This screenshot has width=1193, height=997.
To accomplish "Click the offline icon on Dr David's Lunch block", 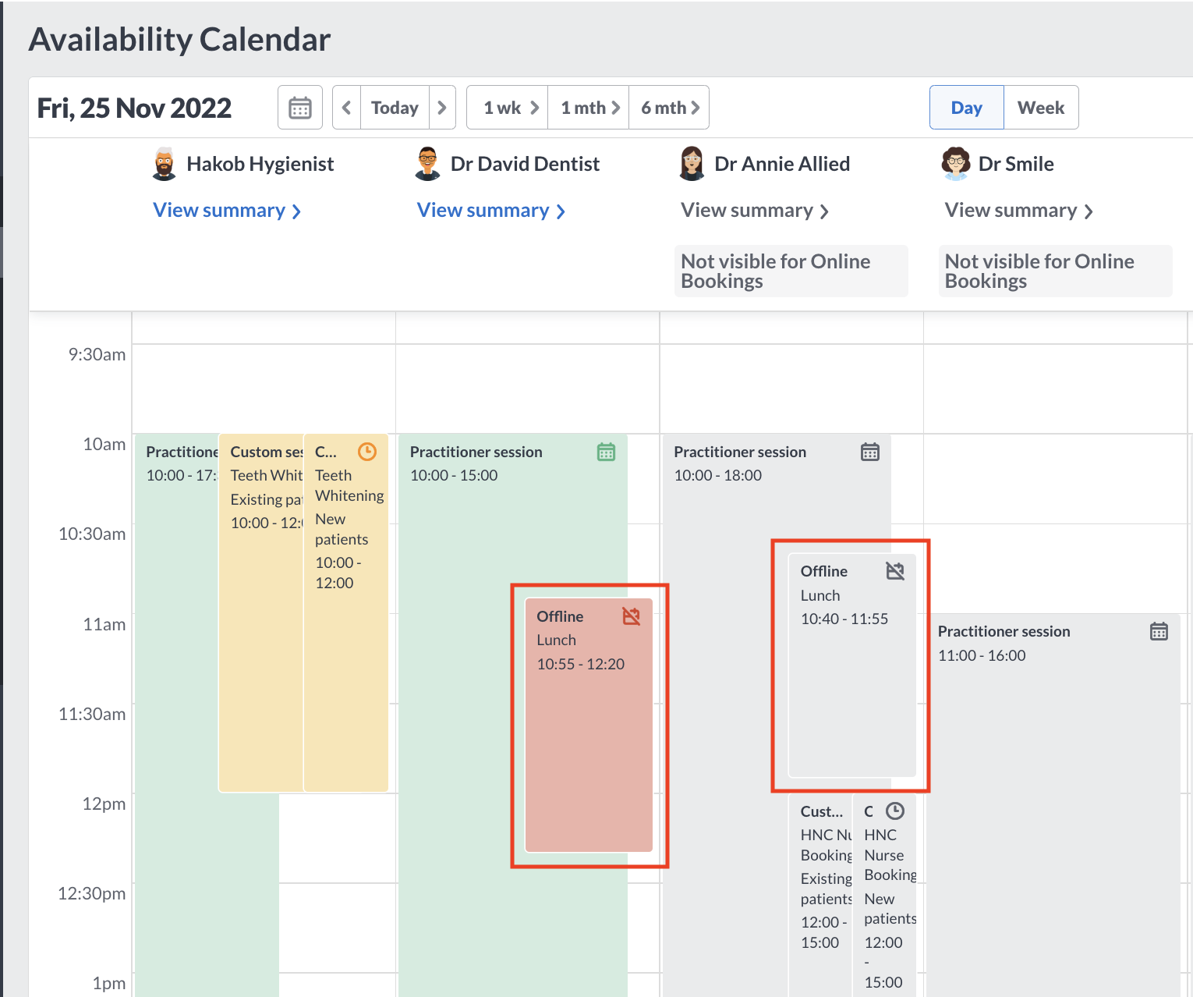I will click(632, 616).
